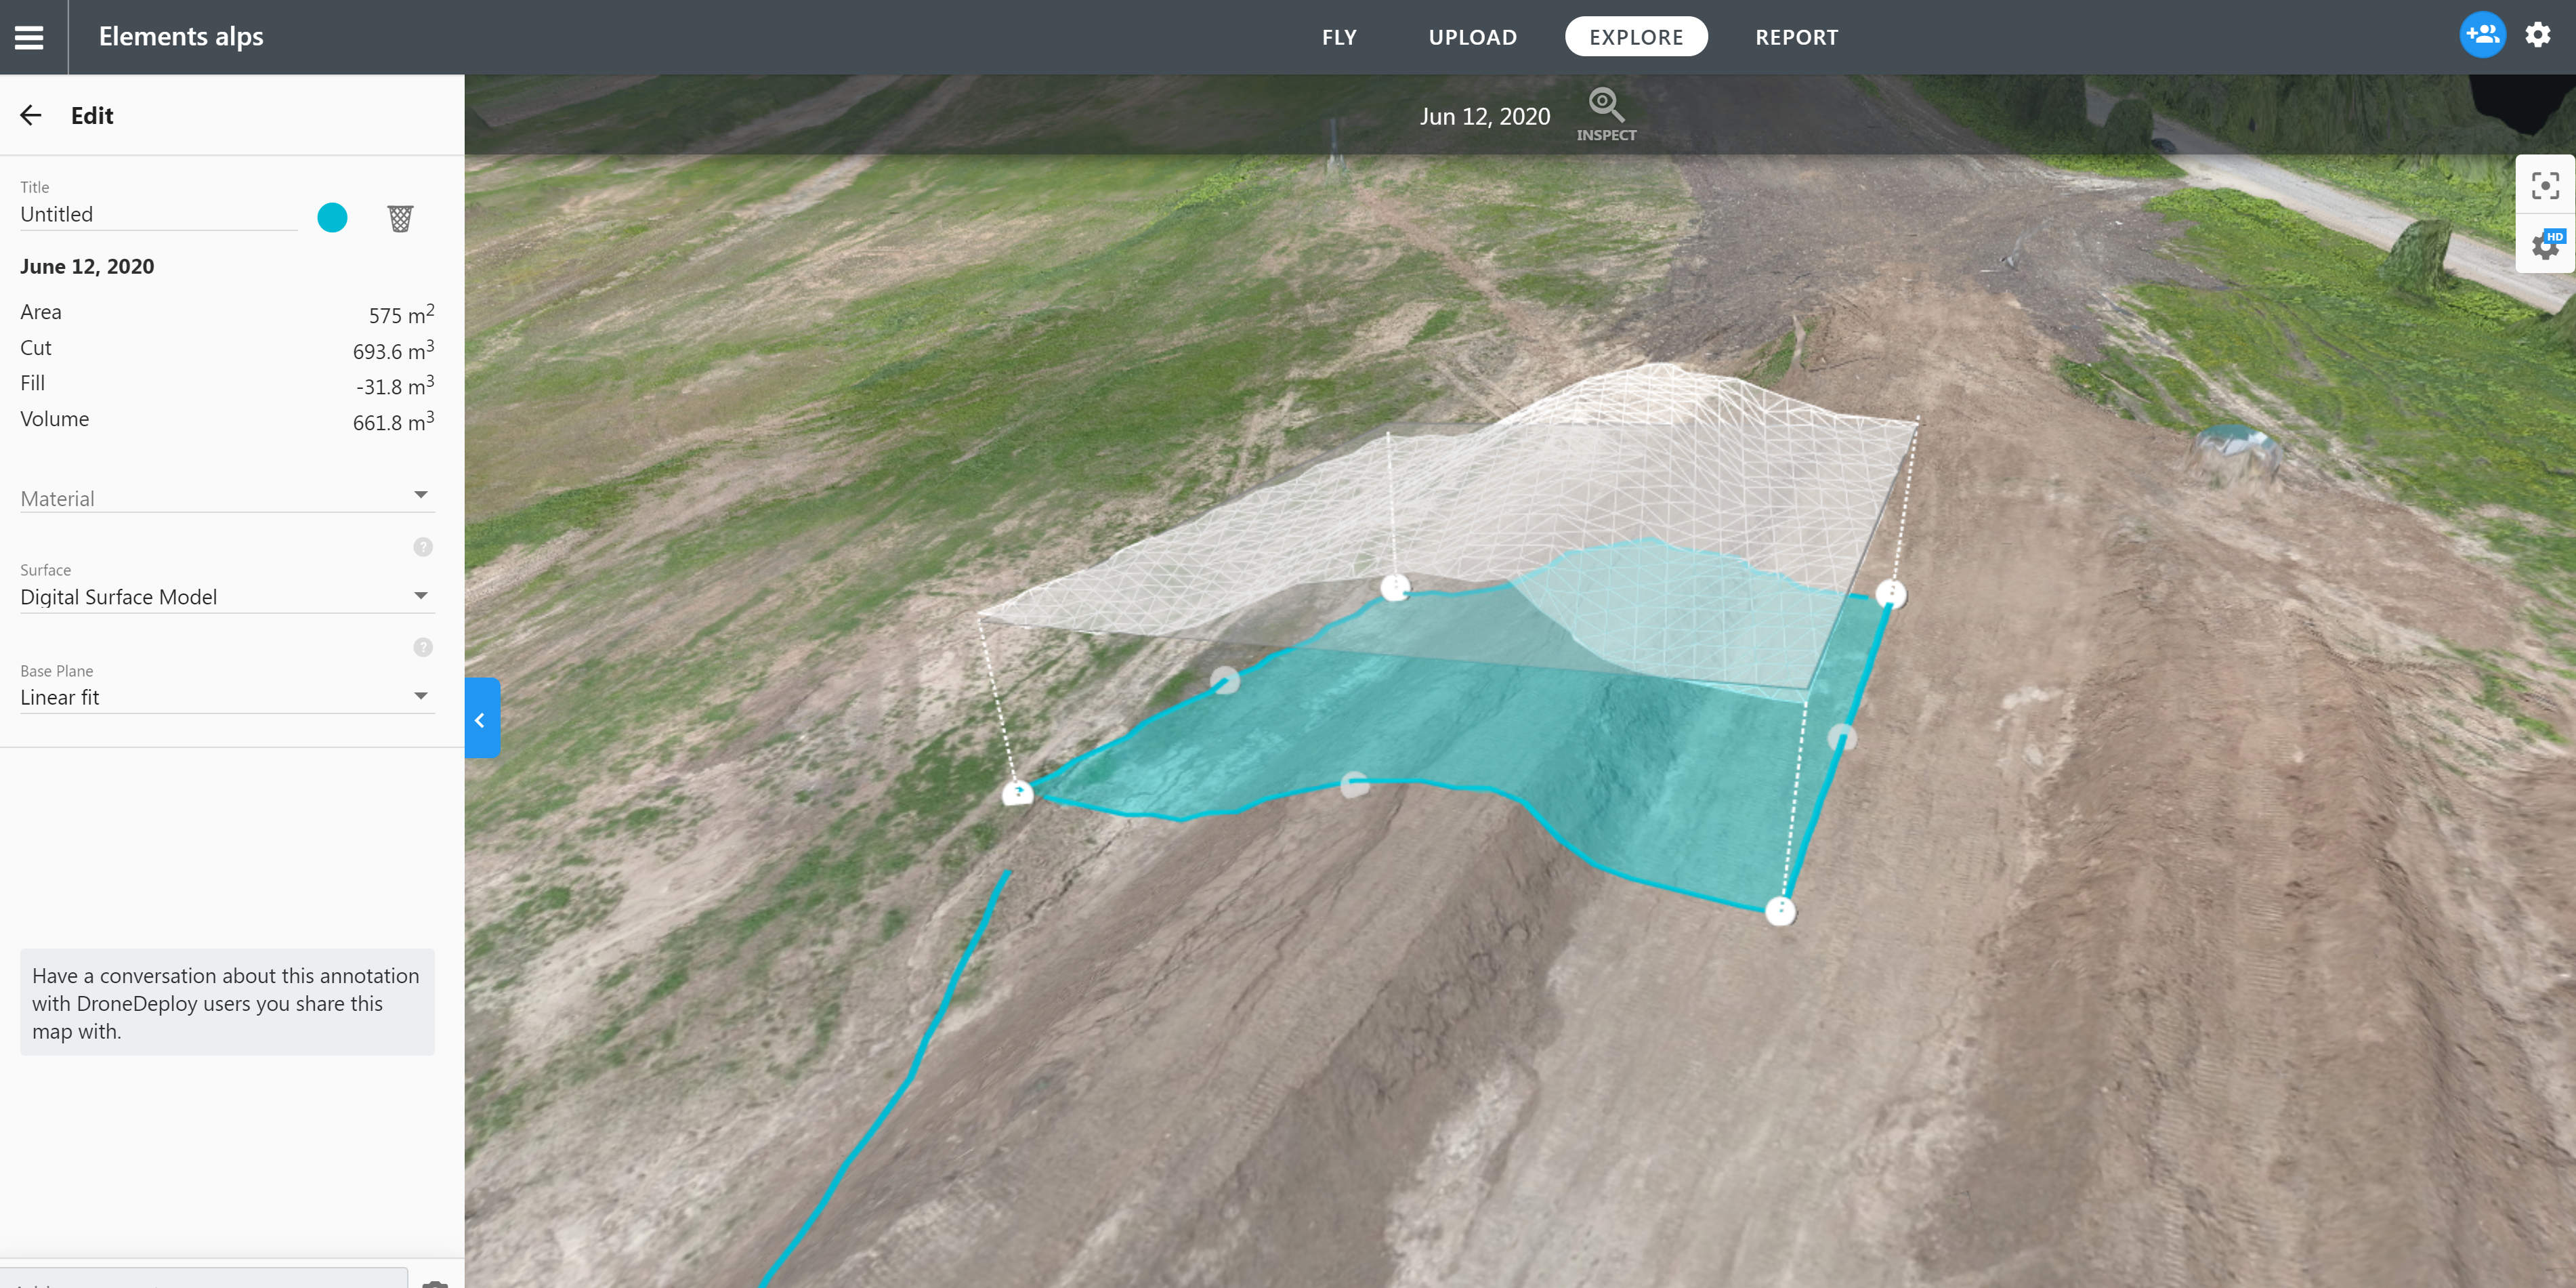Expand the Base Plane Linear fit dropdown
The width and height of the screenshot is (2576, 1288).
[x=422, y=697]
